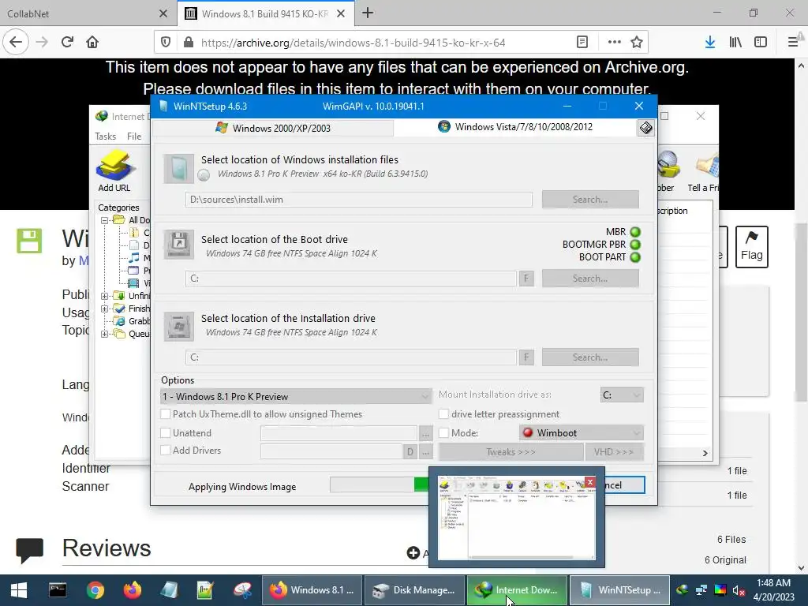Toggle drive letter preassignment checkbox

(443, 413)
